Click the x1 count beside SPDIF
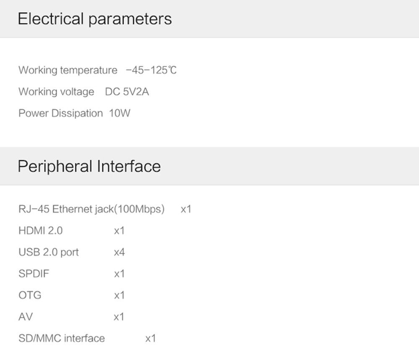The image size is (419, 348). pyautogui.click(x=119, y=274)
